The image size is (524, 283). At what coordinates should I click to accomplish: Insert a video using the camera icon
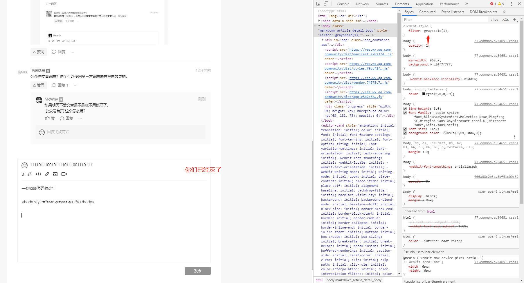pyautogui.click(x=64, y=174)
